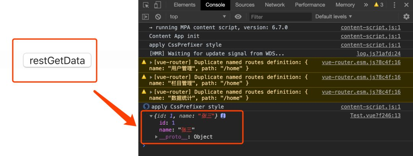Show the console sidebar icon
Screen dimensions: 413x156
(x=145, y=16)
